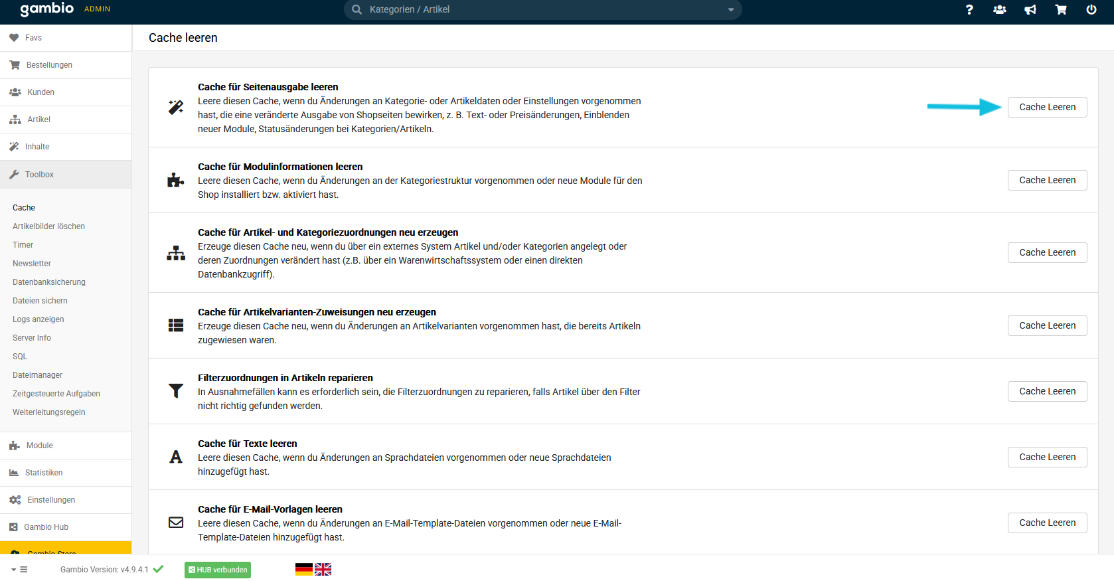Open the announcements megaphone icon
This screenshot has width=1114, height=581.
point(1030,9)
